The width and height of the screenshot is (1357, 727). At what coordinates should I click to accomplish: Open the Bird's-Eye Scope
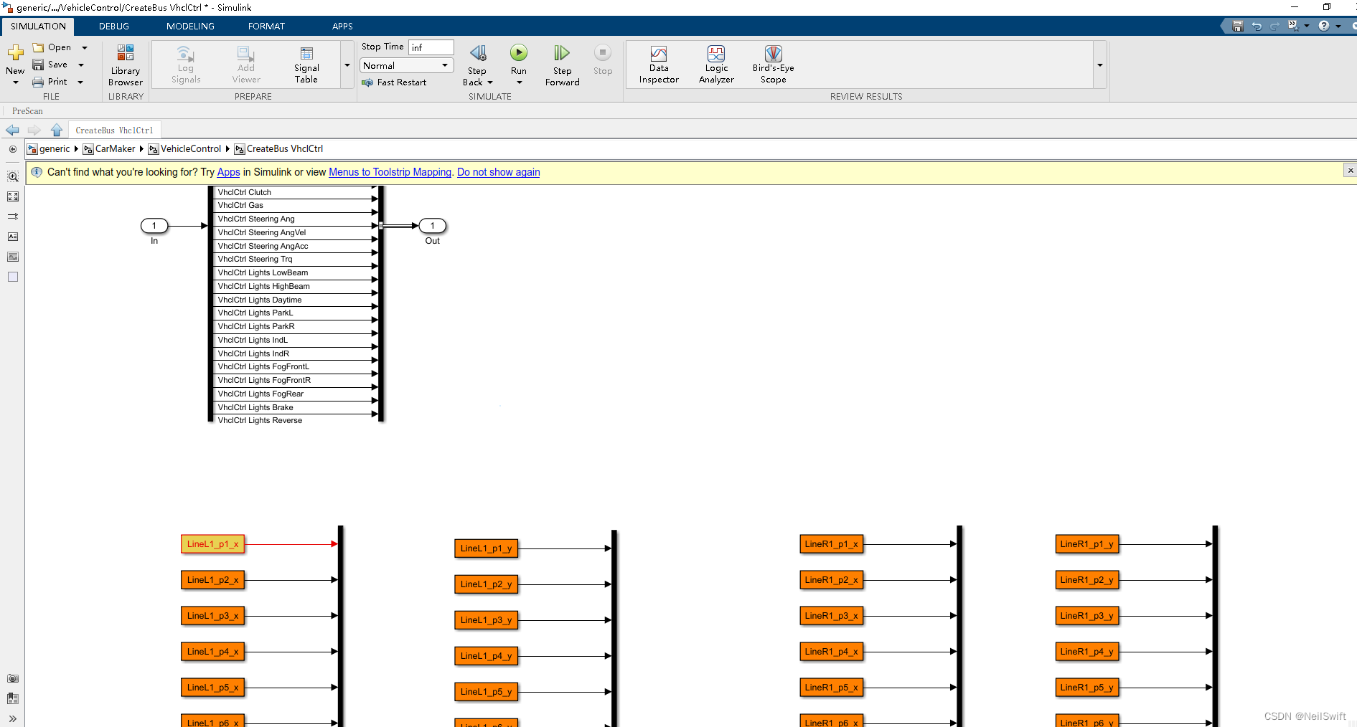(773, 65)
